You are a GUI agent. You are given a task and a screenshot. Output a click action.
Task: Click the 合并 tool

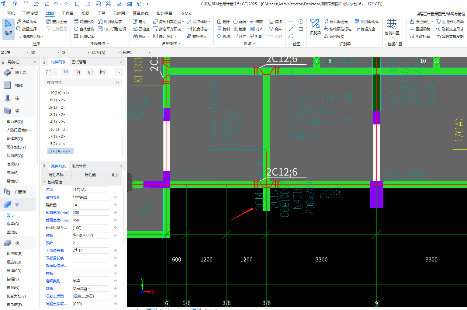coord(275,29)
